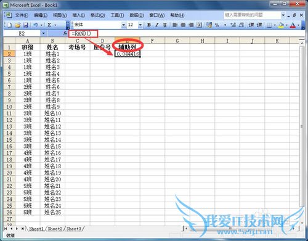Click the Name Box showing E2
The width and height of the screenshot is (308, 241).
[22, 33]
